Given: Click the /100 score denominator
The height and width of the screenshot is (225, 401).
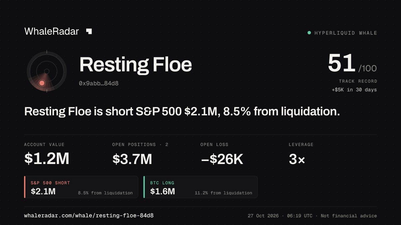Looking at the screenshot, I should (x=368, y=68).
